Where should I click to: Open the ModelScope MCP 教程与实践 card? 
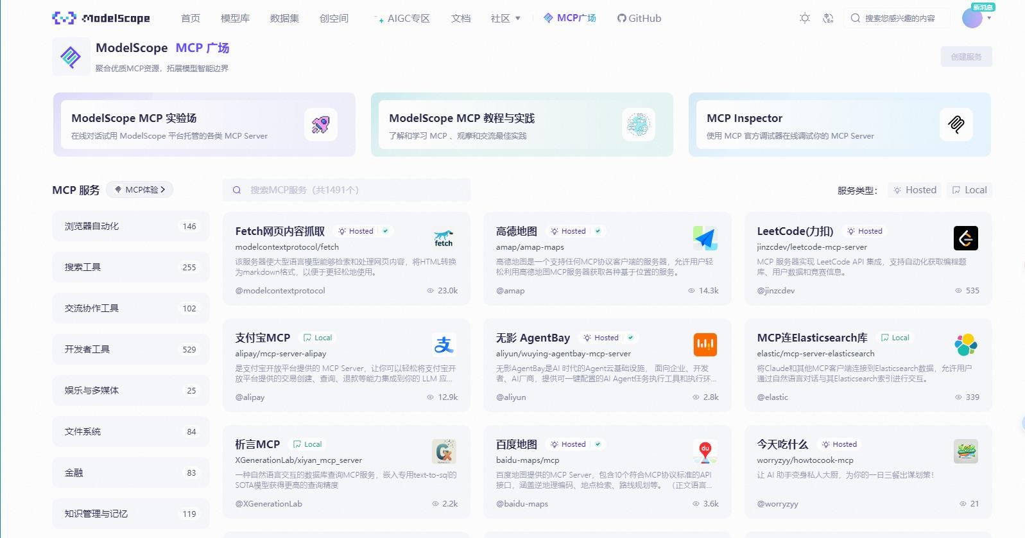pyautogui.click(x=522, y=125)
